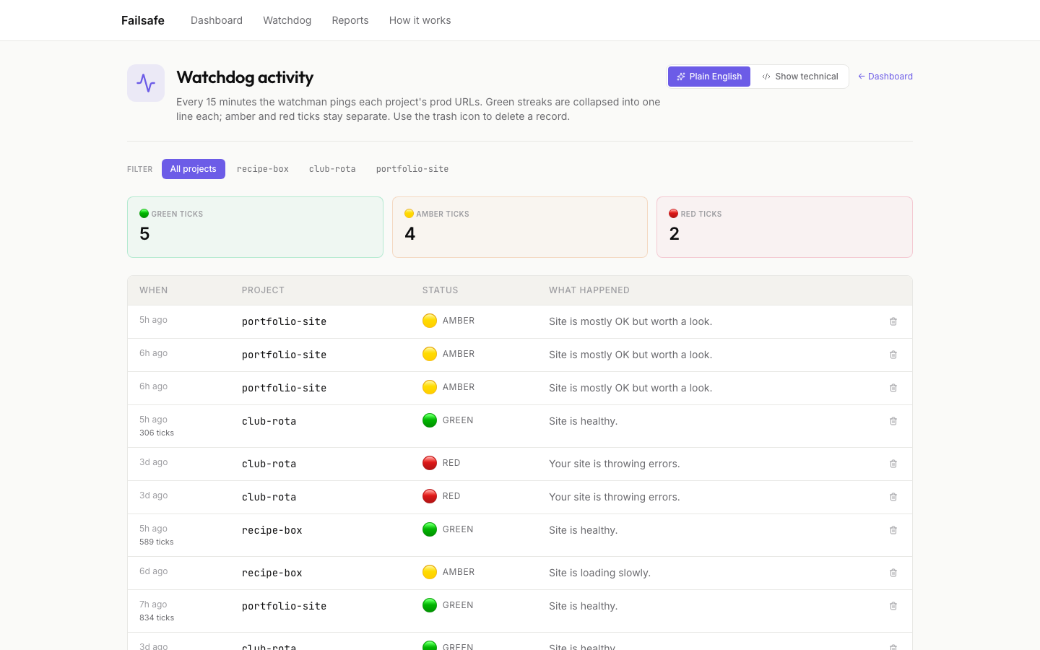Click the STATUS column header

(x=441, y=290)
